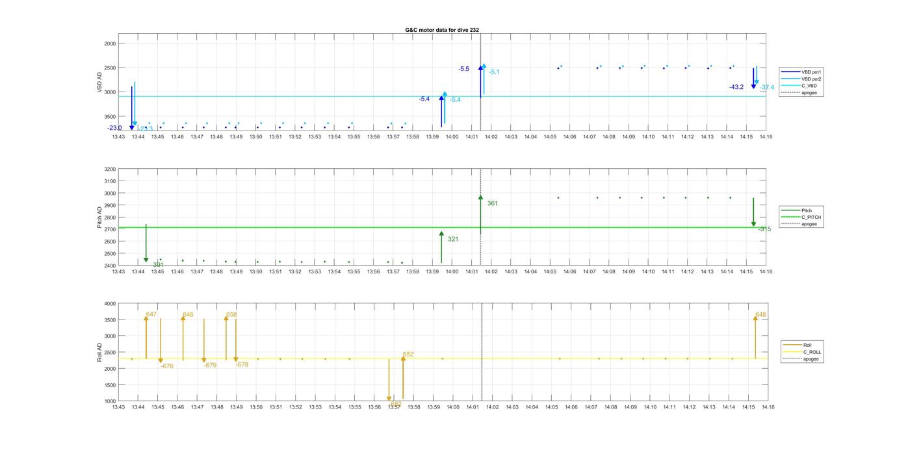The width and height of the screenshot is (910, 450).
Task: Click the dark blue '-5.5' annotation
Action: (463, 69)
